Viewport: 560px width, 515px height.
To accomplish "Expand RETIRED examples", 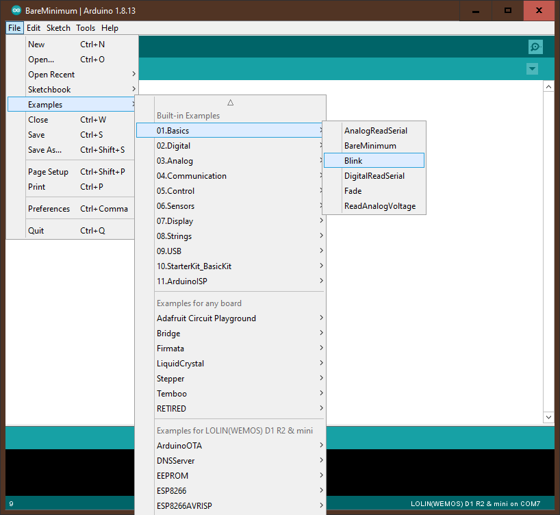I will click(230, 408).
